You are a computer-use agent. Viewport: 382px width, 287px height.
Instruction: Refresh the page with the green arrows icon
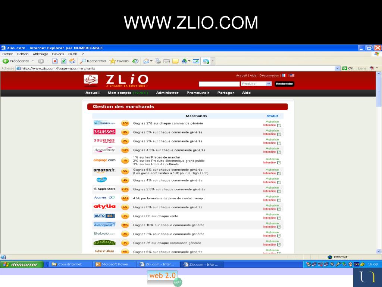(64, 61)
